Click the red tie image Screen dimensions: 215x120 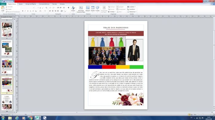coord(112,42)
